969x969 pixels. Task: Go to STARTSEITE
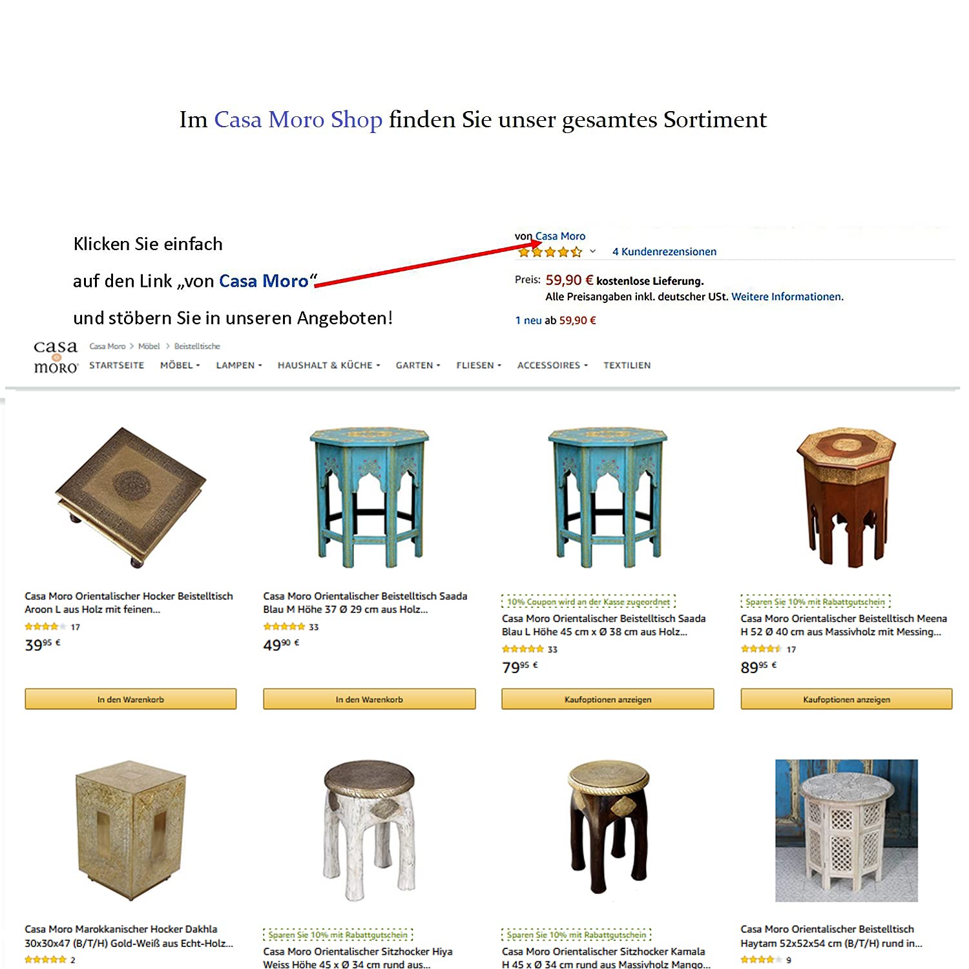coord(116,365)
